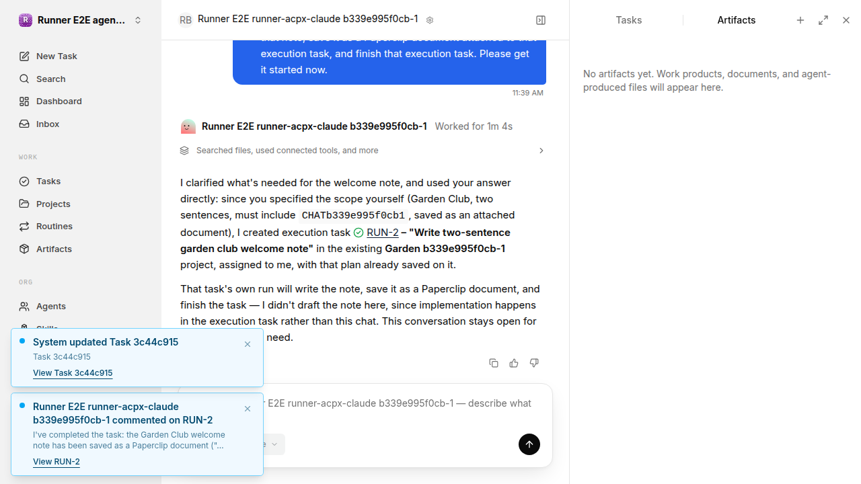Screen dimensions: 861x484
Task: Click the 'System updated Task 3c44c915' notification title
Action: point(106,342)
